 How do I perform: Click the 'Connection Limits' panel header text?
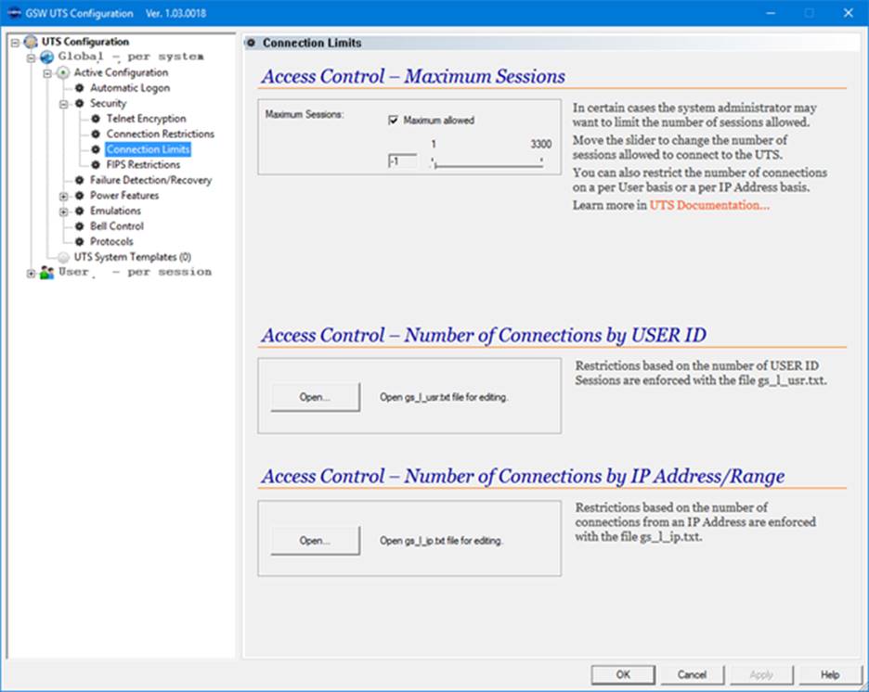[x=312, y=43]
